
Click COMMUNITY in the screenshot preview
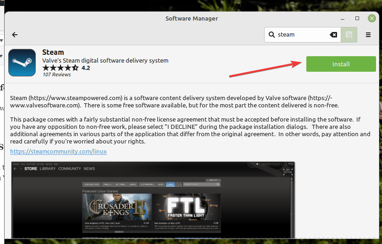[70, 169]
